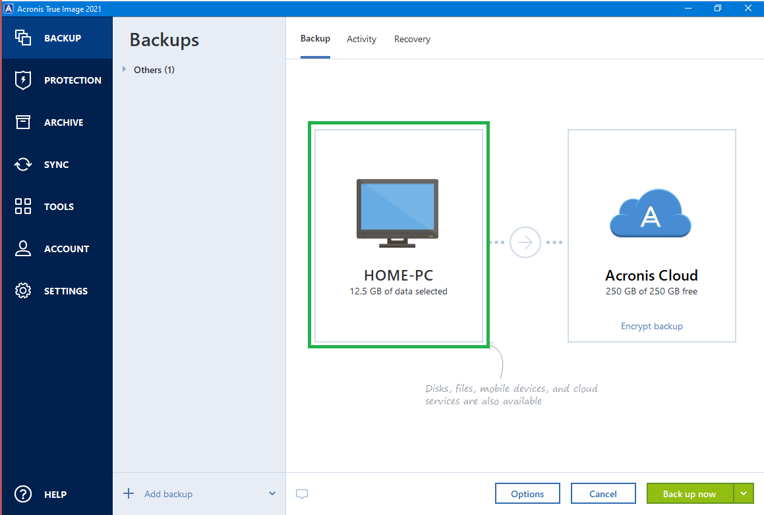This screenshot has width=764, height=515.
Task: Switch to the Activity tab
Action: point(361,39)
